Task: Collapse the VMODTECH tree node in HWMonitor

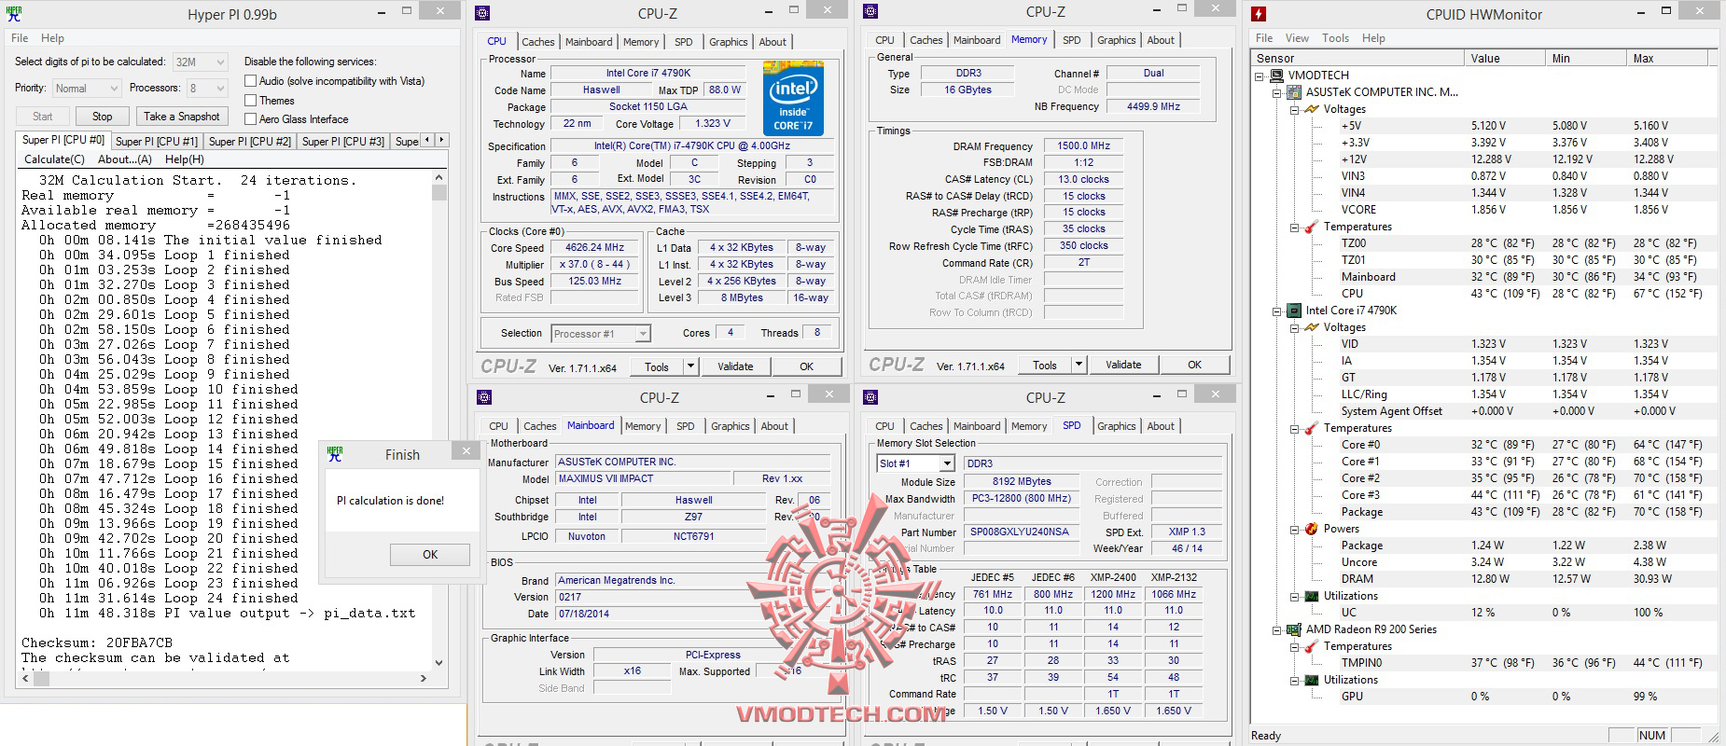Action: point(1260,76)
